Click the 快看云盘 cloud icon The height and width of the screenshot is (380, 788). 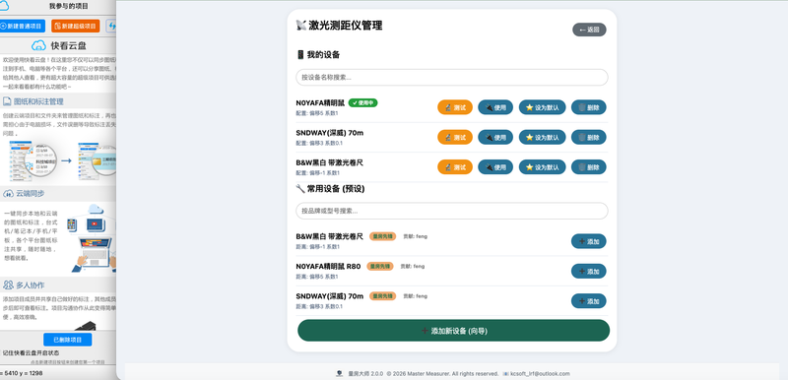click(38, 45)
